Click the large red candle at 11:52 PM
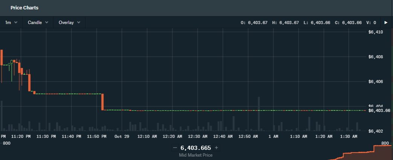 (x=102, y=102)
